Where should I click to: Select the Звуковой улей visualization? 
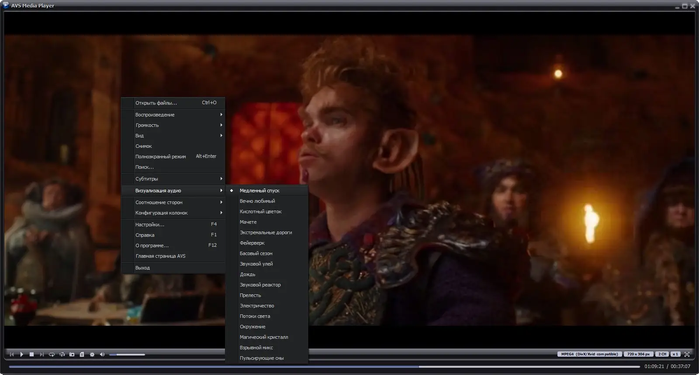point(267,264)
